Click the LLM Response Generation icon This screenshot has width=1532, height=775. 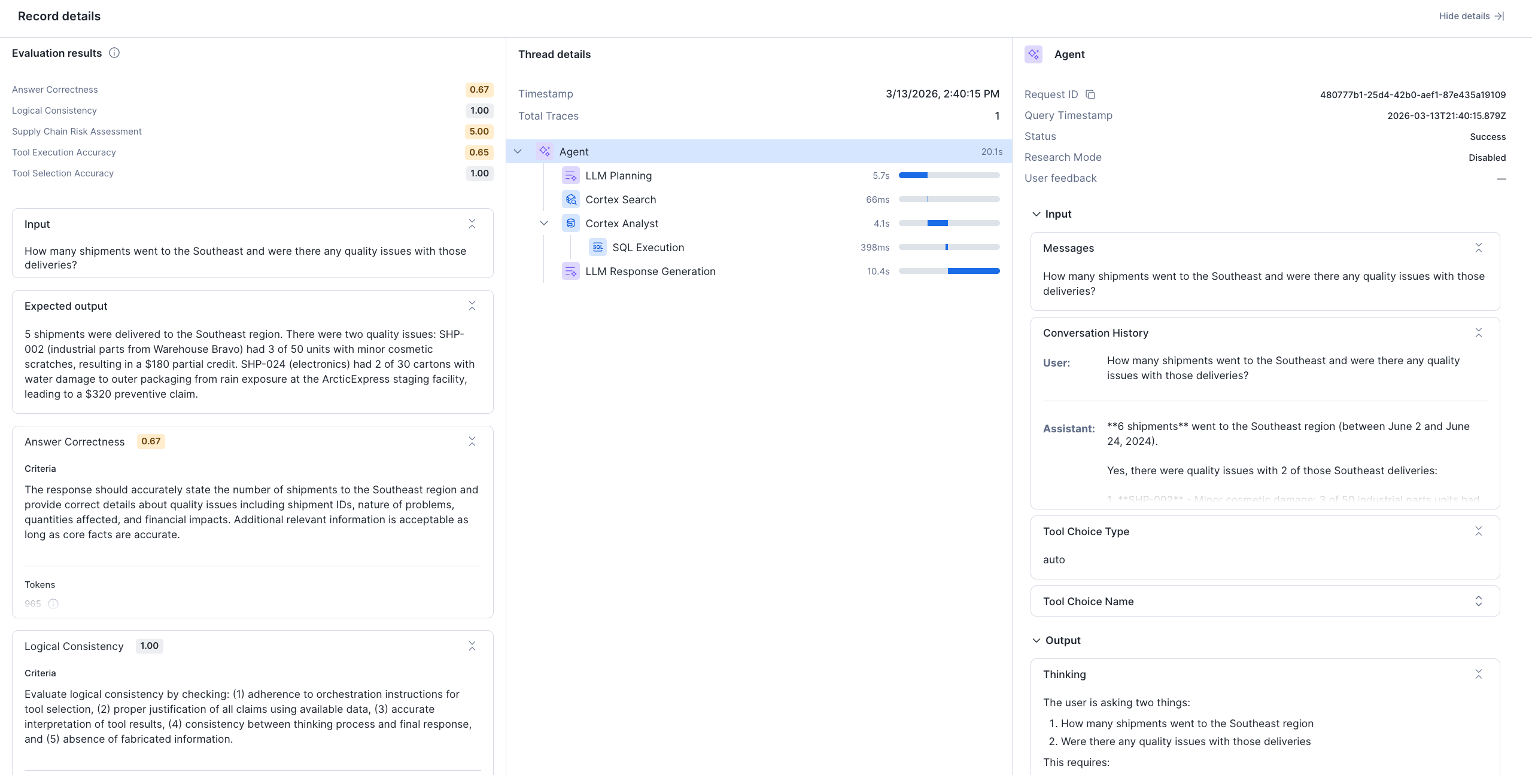tap(570, 271)
